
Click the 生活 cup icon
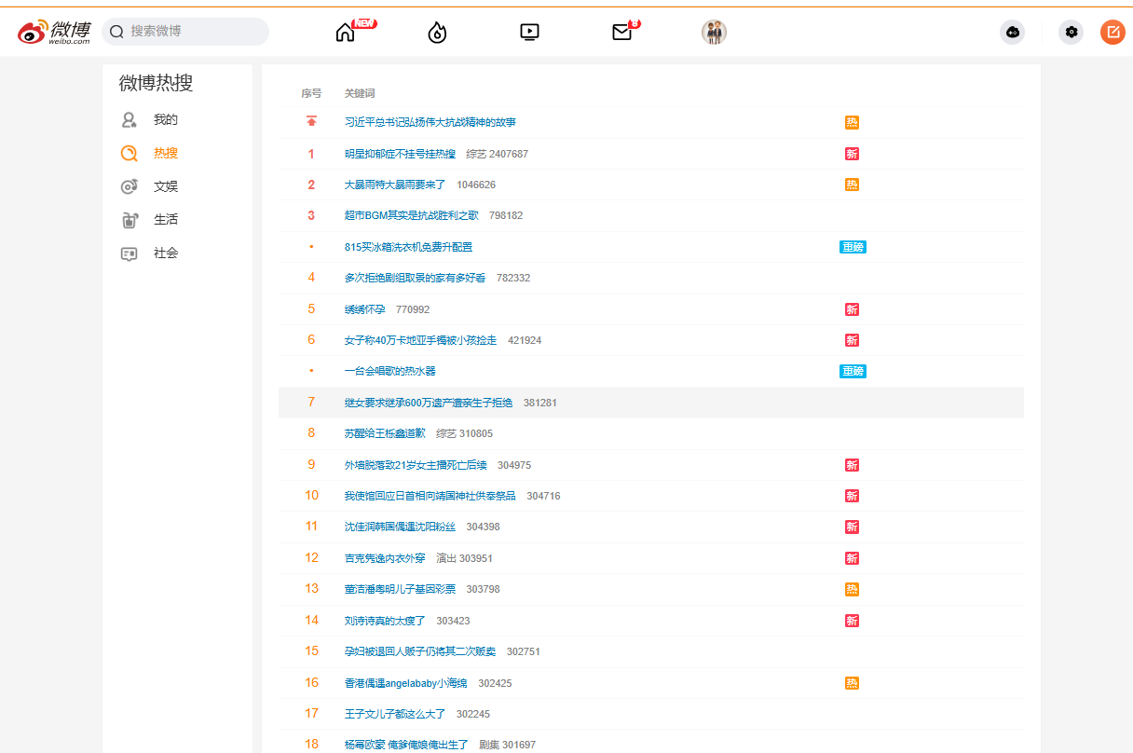coord(130,220)
